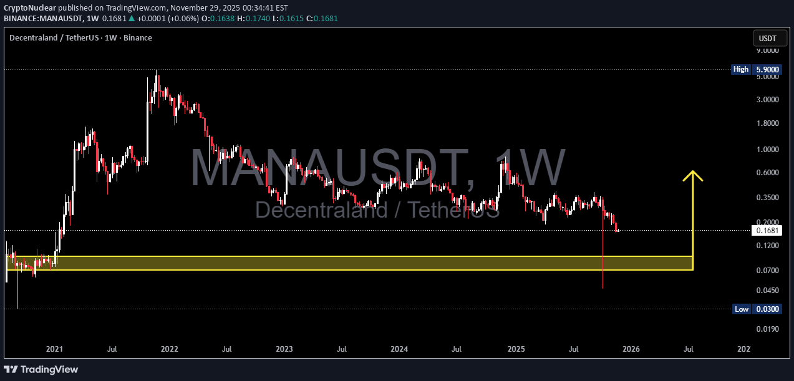Click the yellow support zone rectangle

(x=349, y=263)
